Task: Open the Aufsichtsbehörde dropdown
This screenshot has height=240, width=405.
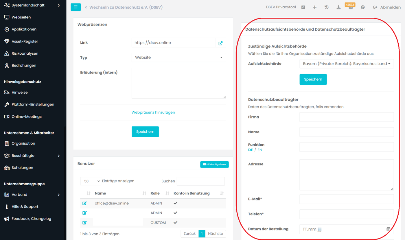Action: tap(346, 64)
